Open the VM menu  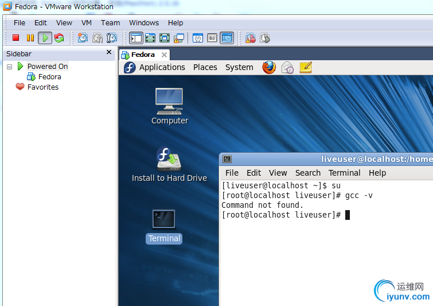87,22
